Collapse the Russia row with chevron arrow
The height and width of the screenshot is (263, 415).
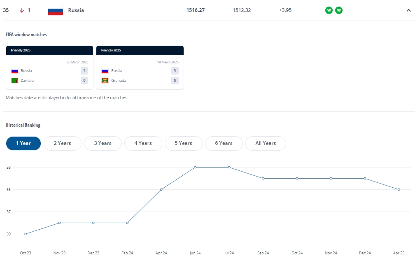409,10
